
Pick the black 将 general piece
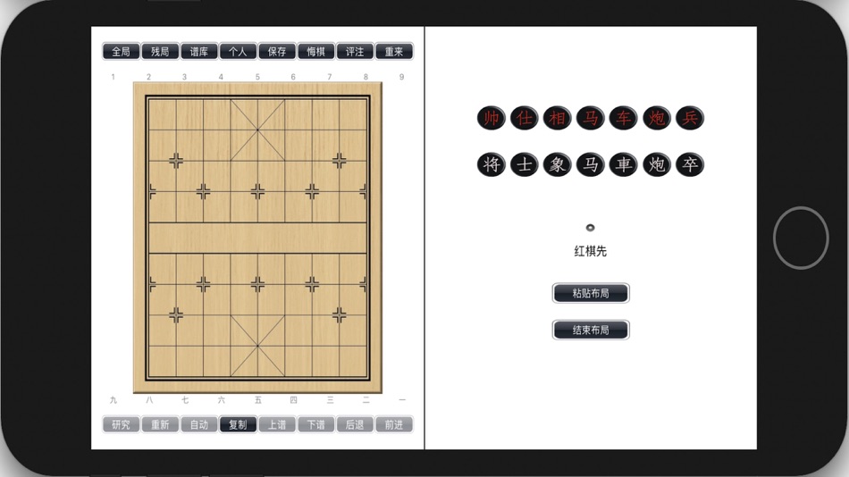click(x=492, y=164)
